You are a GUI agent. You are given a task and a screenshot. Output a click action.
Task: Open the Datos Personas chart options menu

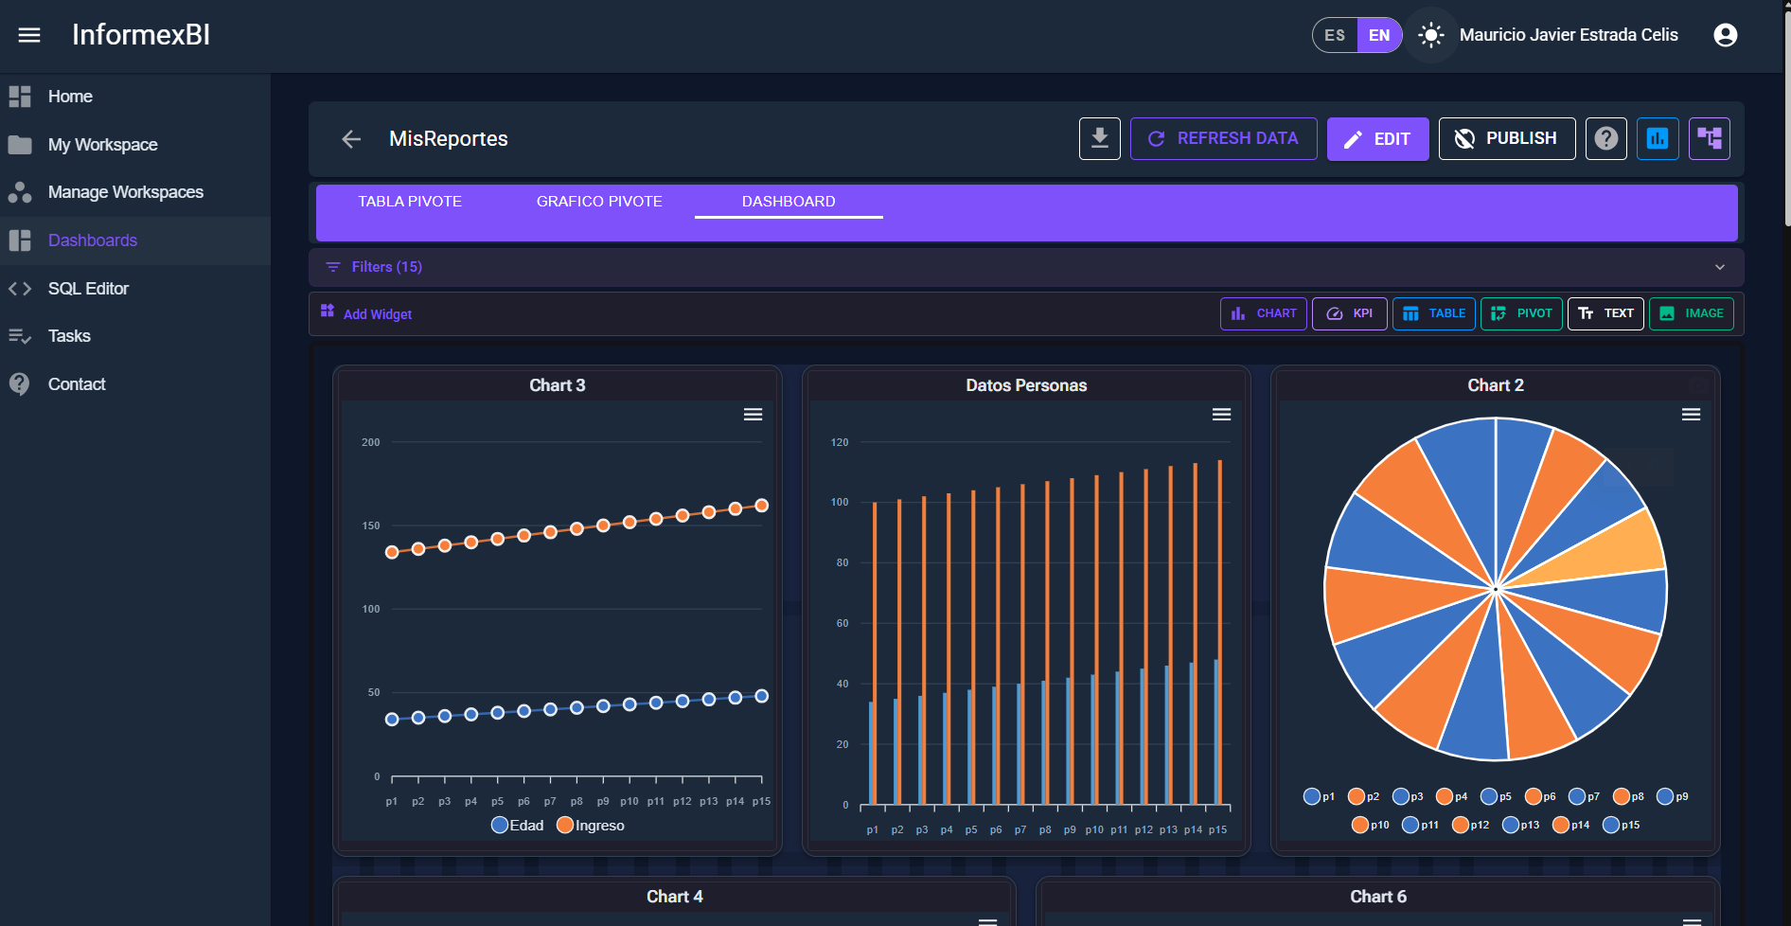coord(1221,414)
